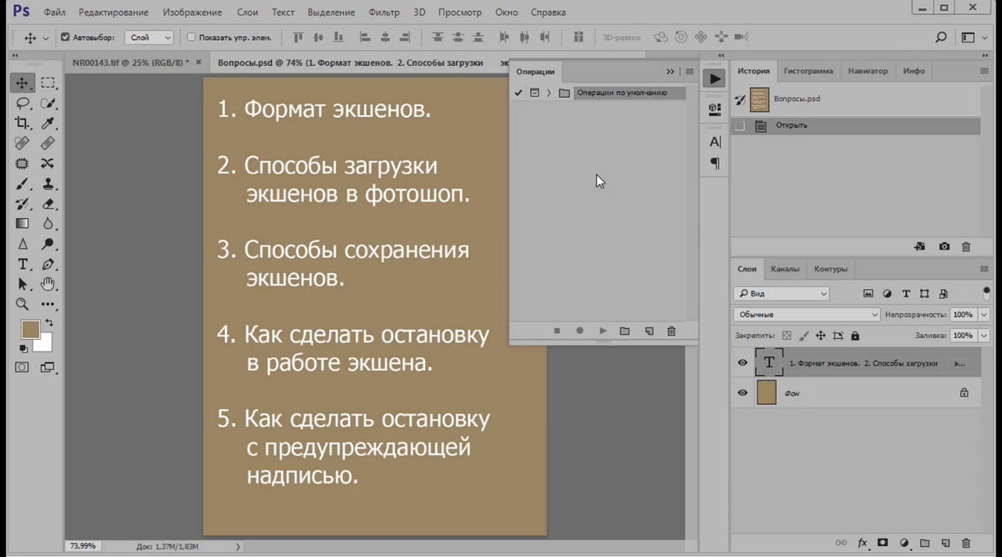Viewport: 1002px width, 557px height.
Task: Open workspace switcher dropdown
Action: (974, 38)
